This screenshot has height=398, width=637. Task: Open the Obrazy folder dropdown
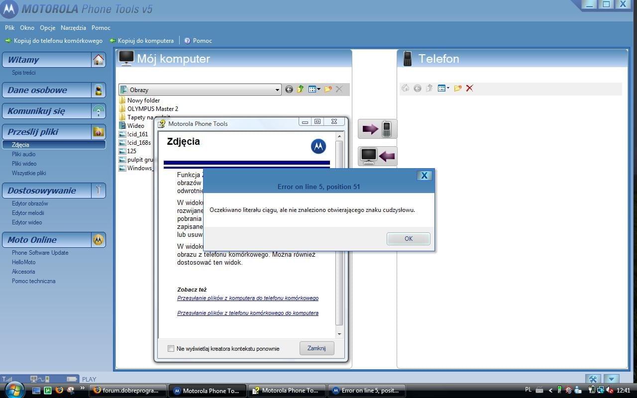278,90
